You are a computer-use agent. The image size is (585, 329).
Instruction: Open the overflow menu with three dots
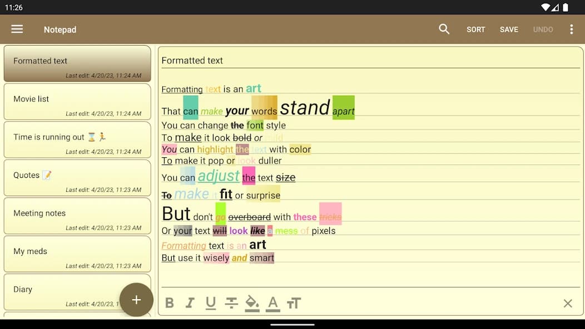tap(572, 29)
